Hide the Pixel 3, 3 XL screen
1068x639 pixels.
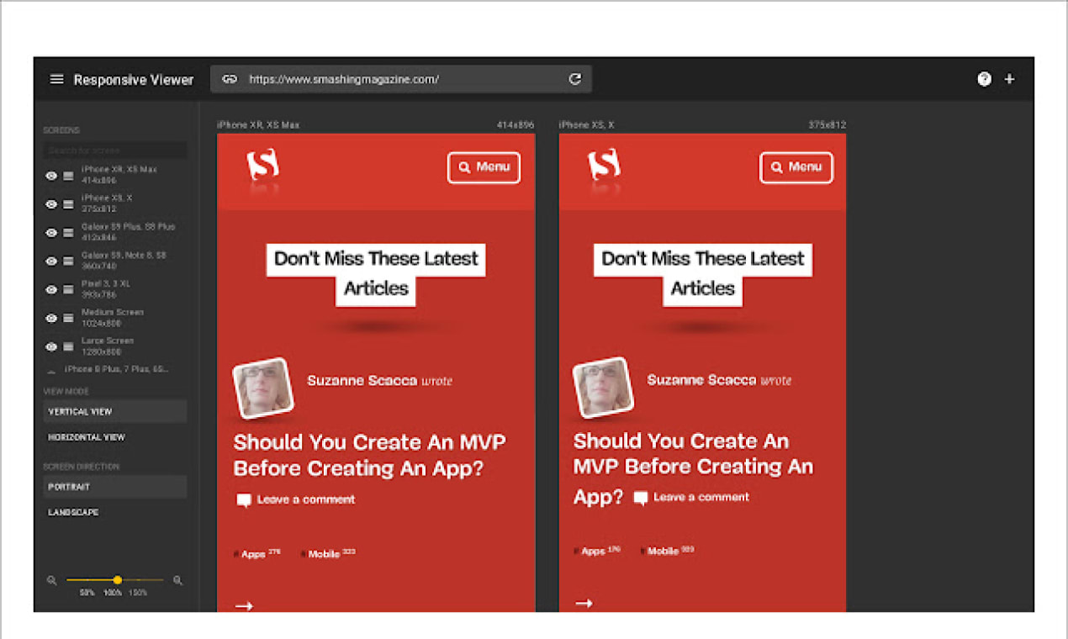(51, 290)
